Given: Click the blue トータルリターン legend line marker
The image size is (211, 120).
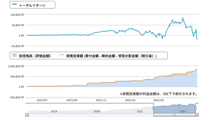Looking at the screenshot, I should click(x=14, y=4).
